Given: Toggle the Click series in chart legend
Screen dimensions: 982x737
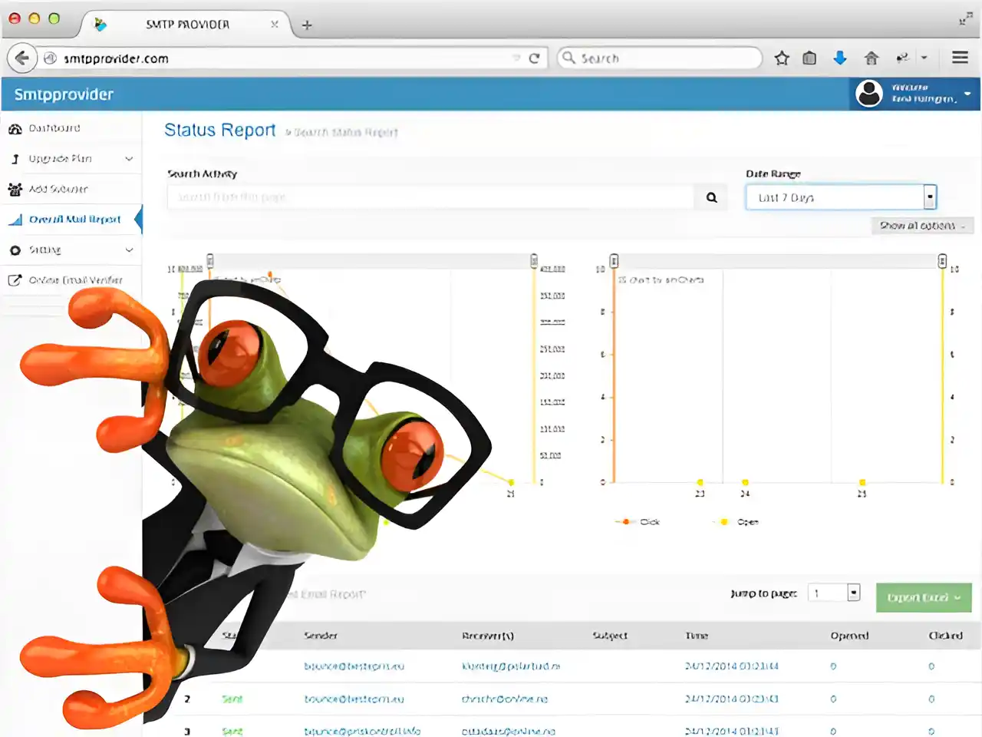Looking at the screenshot, I should [x=637, y=522].
